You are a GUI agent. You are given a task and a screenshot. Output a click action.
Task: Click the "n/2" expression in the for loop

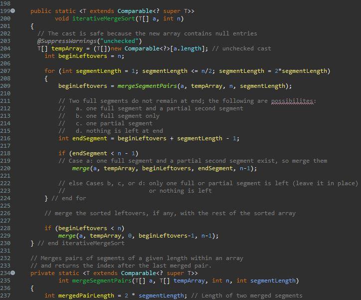(206, 71)
